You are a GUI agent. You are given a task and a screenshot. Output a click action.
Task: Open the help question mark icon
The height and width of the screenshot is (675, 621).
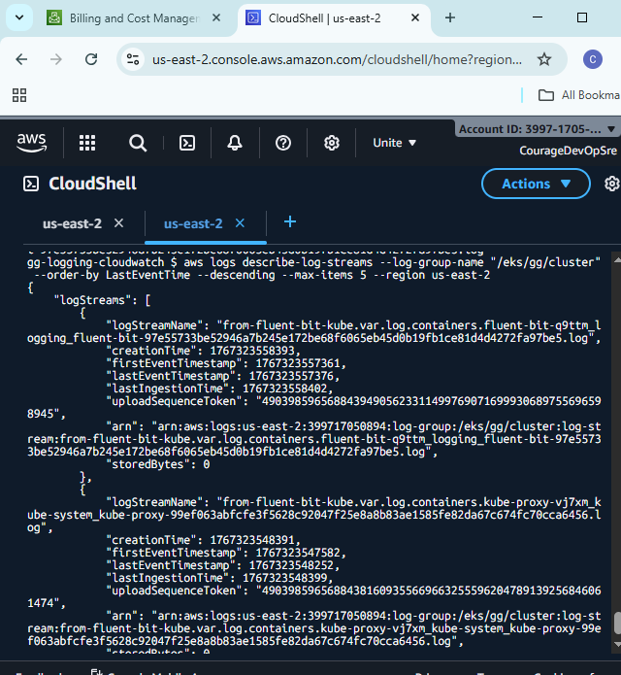pyautogui.click(x=283, y=143)
